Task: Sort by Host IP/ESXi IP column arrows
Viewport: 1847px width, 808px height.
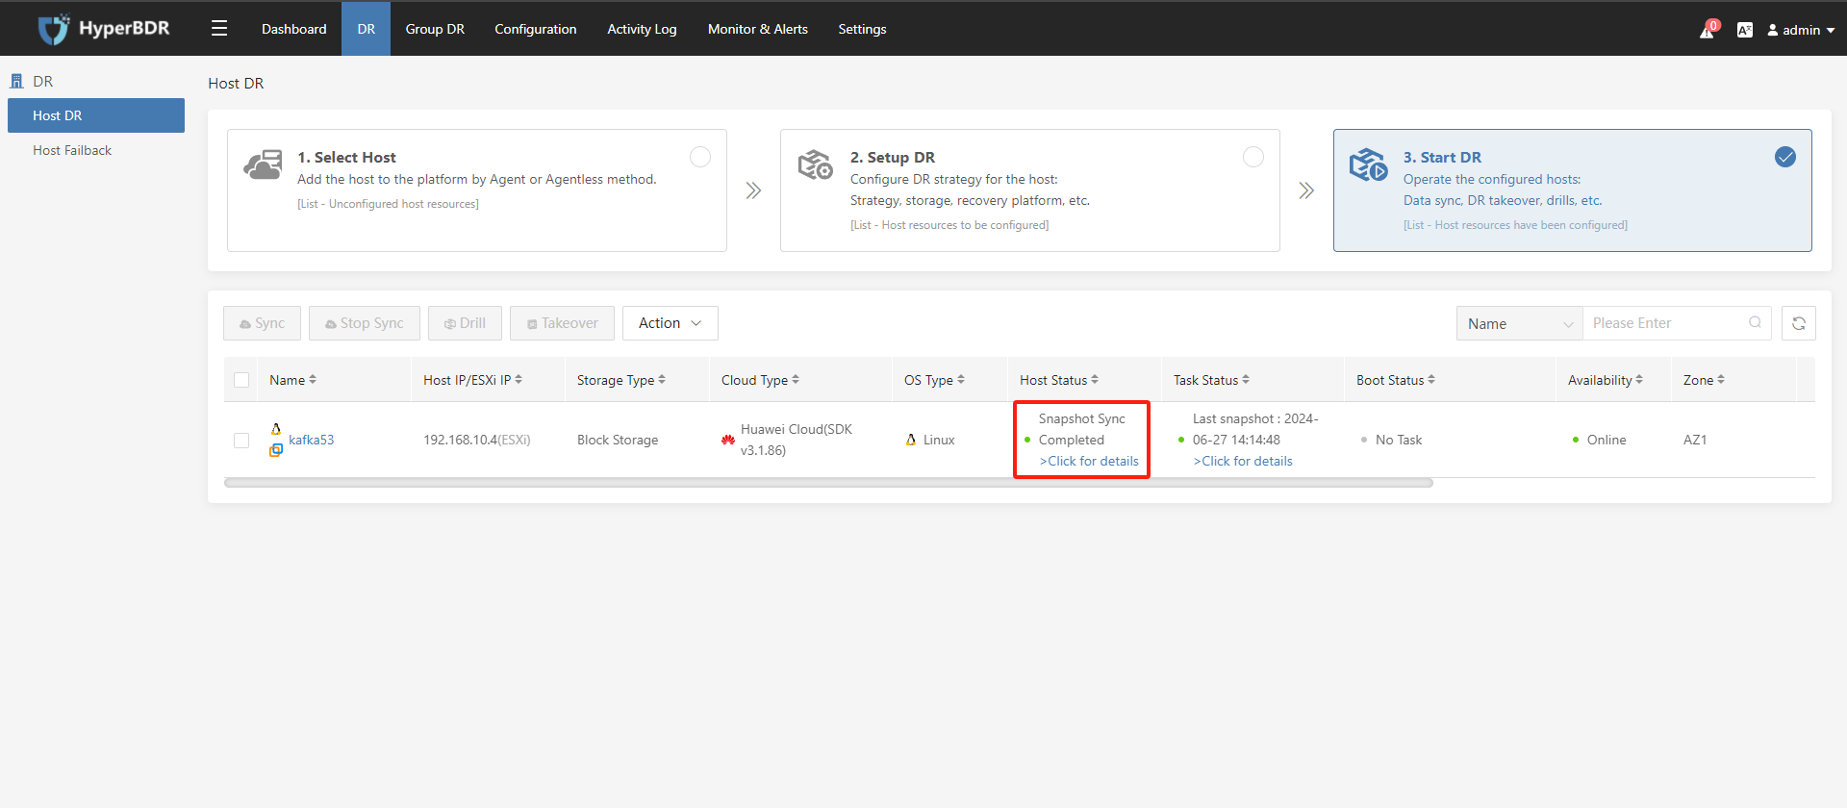Action: point(519,380)
